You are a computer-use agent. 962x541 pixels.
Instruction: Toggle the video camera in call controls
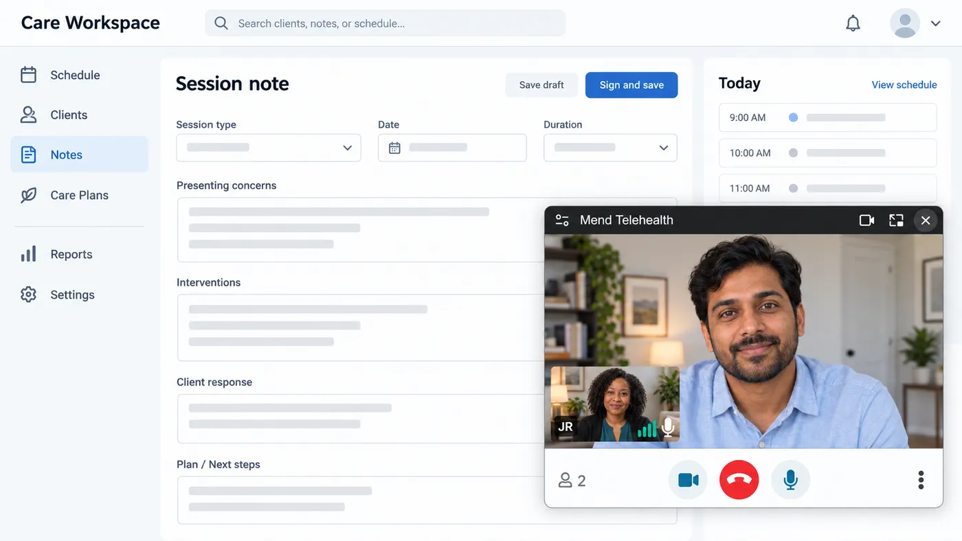(688, 480)
